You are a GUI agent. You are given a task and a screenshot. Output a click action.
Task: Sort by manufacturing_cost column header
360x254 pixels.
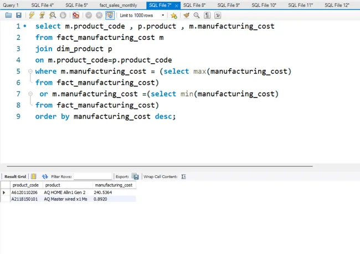[x=114, y=185]
